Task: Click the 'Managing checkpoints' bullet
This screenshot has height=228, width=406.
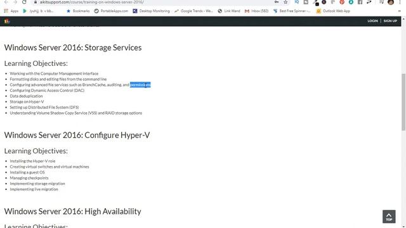Action: coord(29,178)
